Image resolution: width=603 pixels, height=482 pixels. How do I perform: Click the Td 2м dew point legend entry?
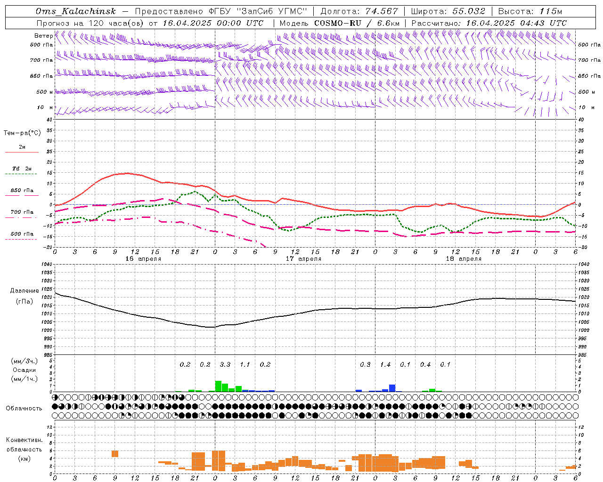[22, 169]
